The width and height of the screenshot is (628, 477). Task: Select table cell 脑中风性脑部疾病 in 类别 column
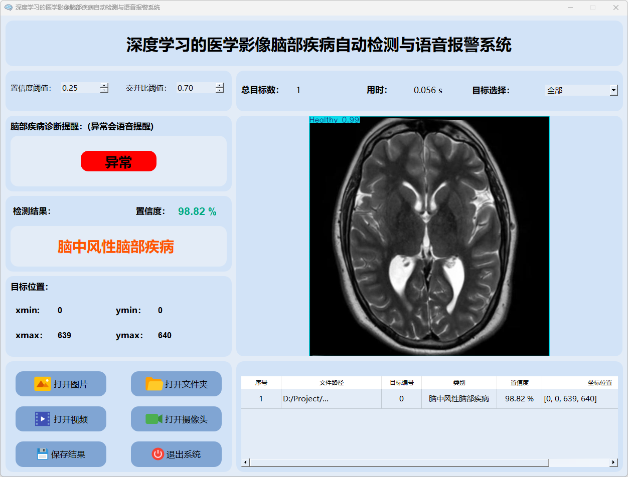coord(459,399)
